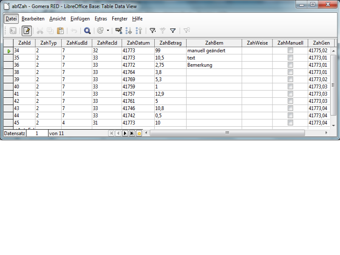Check ZahManuell box for record 34
Image resolution: width=340 pixels, height=255 pixels.
coord(290,51)
